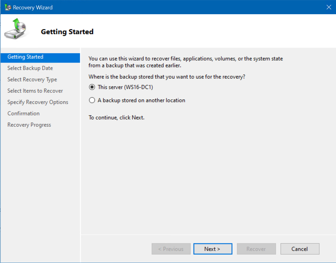Cancel the Recovery Wizard

coord(300,249)
